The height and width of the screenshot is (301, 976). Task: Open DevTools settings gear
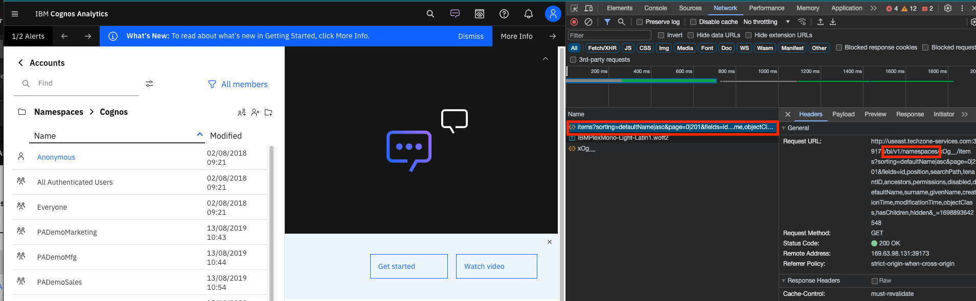[948, 8]
